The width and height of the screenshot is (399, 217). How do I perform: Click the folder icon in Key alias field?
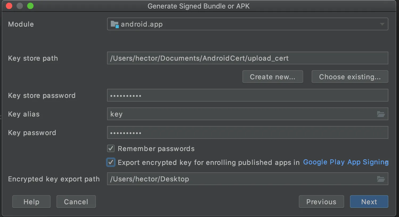381,114
